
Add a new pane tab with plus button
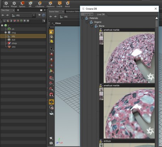(18, 10)
